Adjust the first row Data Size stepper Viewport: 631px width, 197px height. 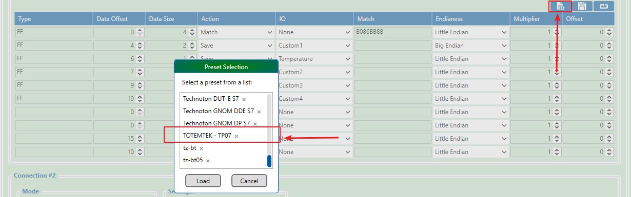coord(192,32)
